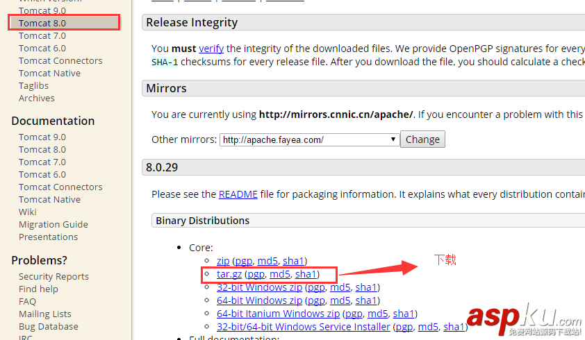Open the Other mirrors dropdown
Viewport: 585px width, 340px height.
click(309, 139)
